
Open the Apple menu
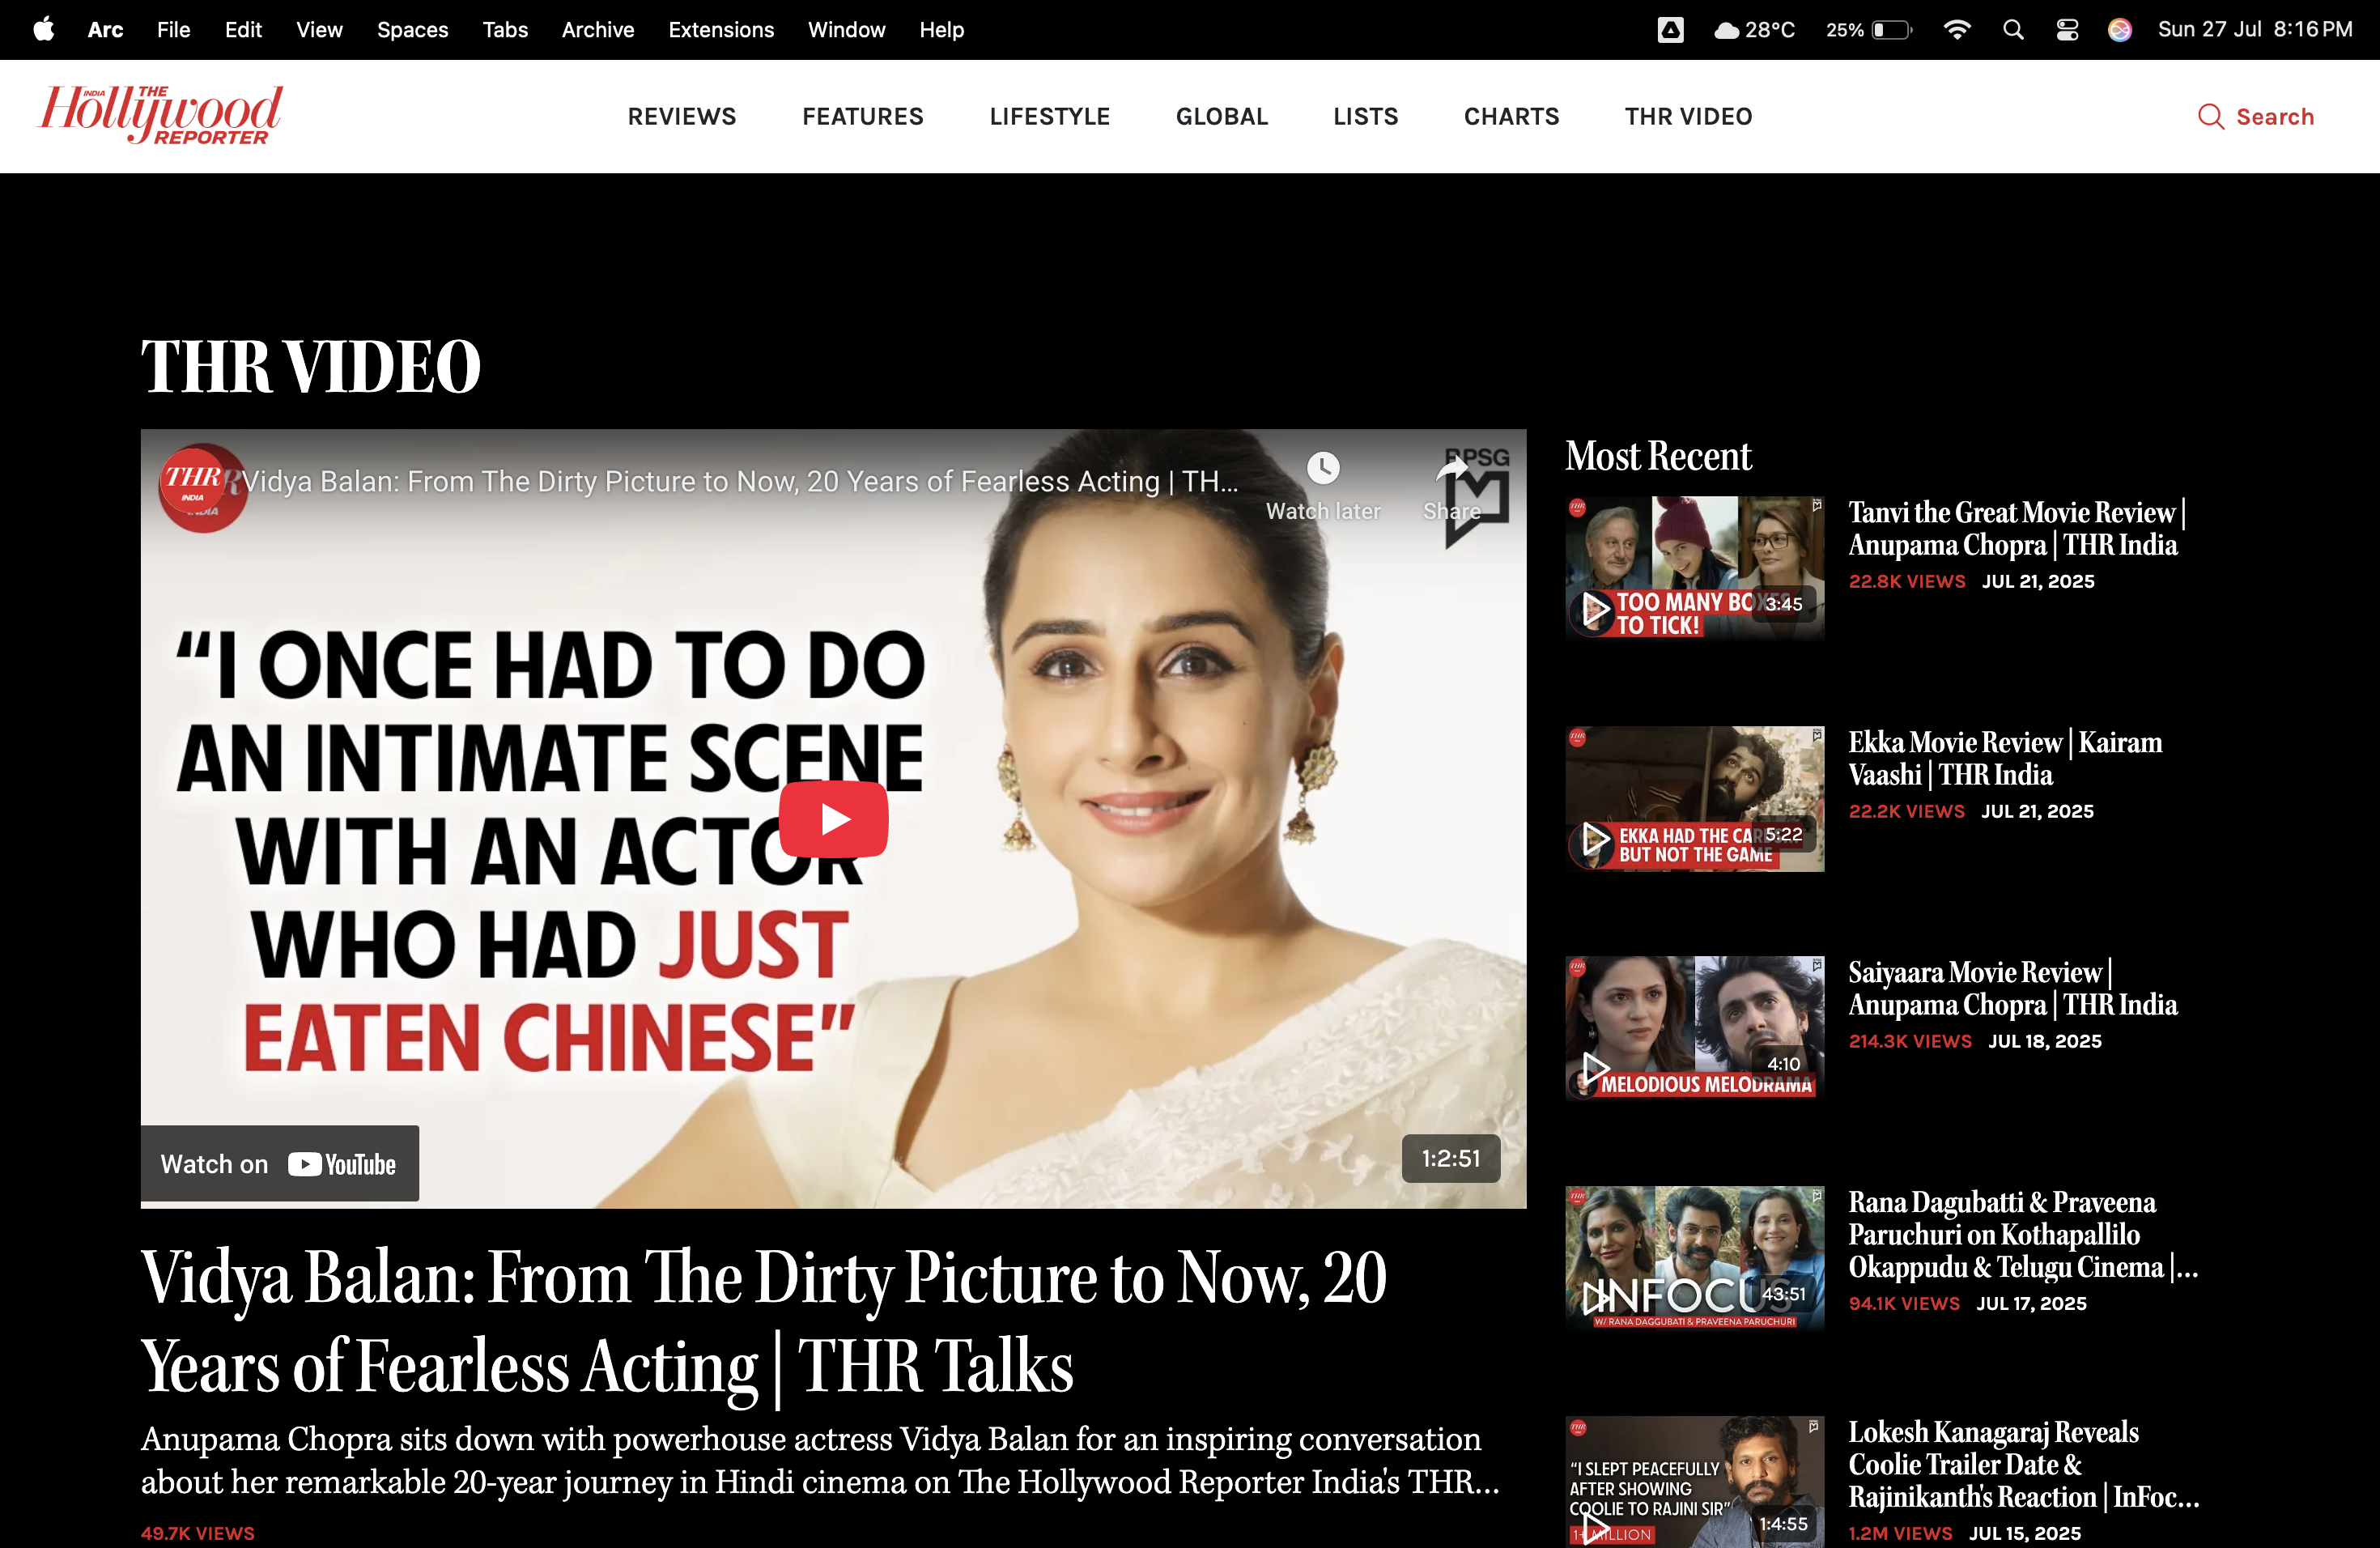pyautogui.click(x=44, y=30)
